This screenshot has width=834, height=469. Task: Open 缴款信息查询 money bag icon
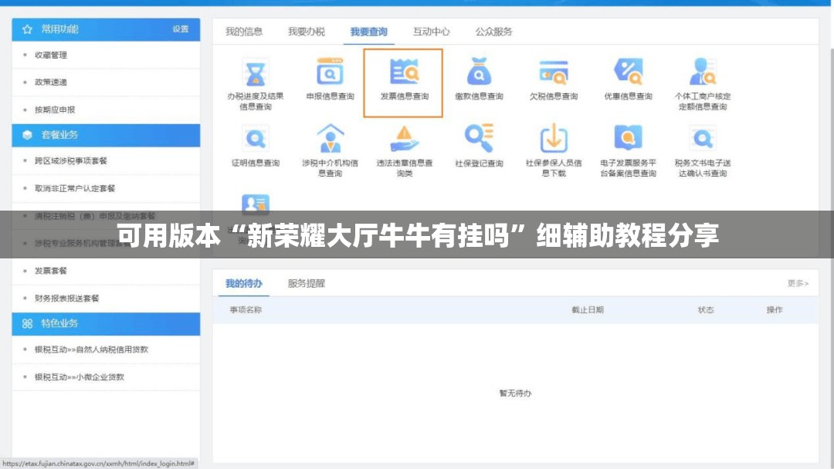click(479, 72)
